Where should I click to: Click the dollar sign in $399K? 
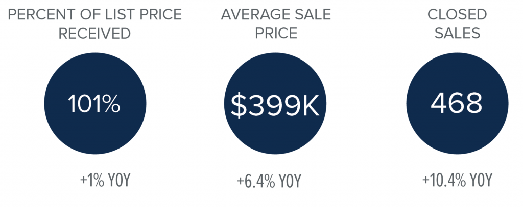pos(238,105)
